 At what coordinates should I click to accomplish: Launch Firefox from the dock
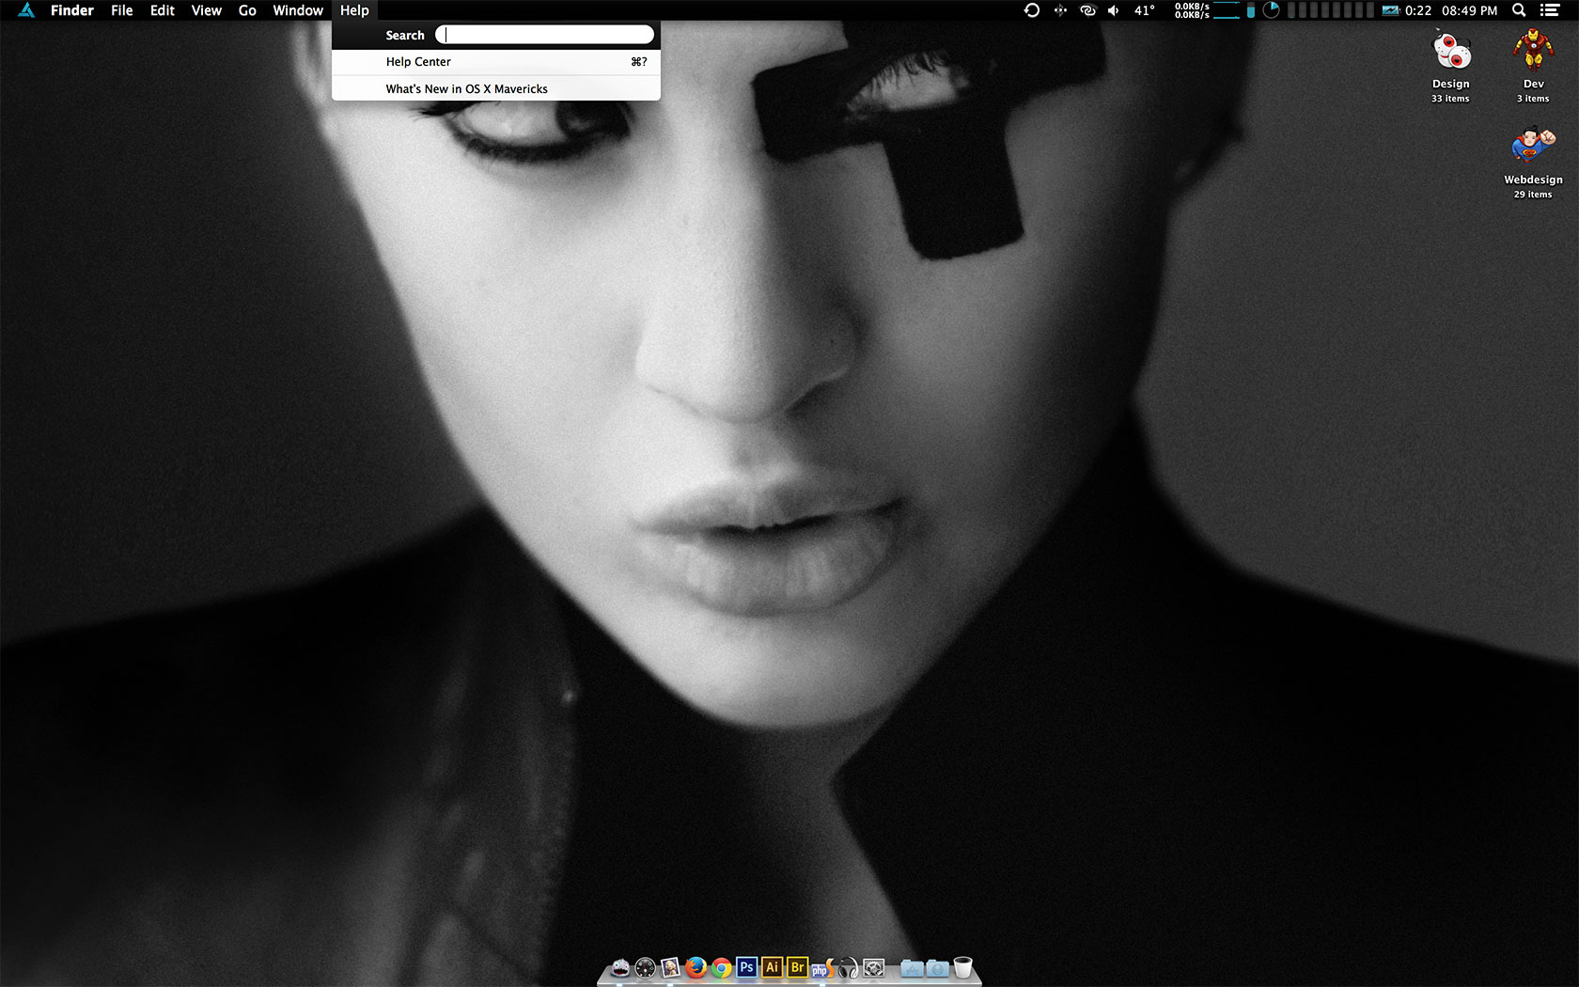tap(696, 967)
